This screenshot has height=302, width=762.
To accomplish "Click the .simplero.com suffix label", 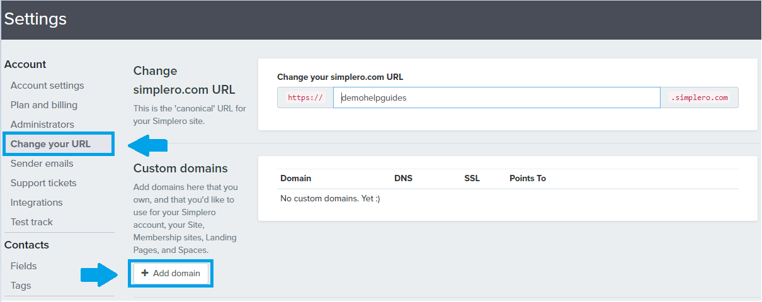I will click(699, 98).
